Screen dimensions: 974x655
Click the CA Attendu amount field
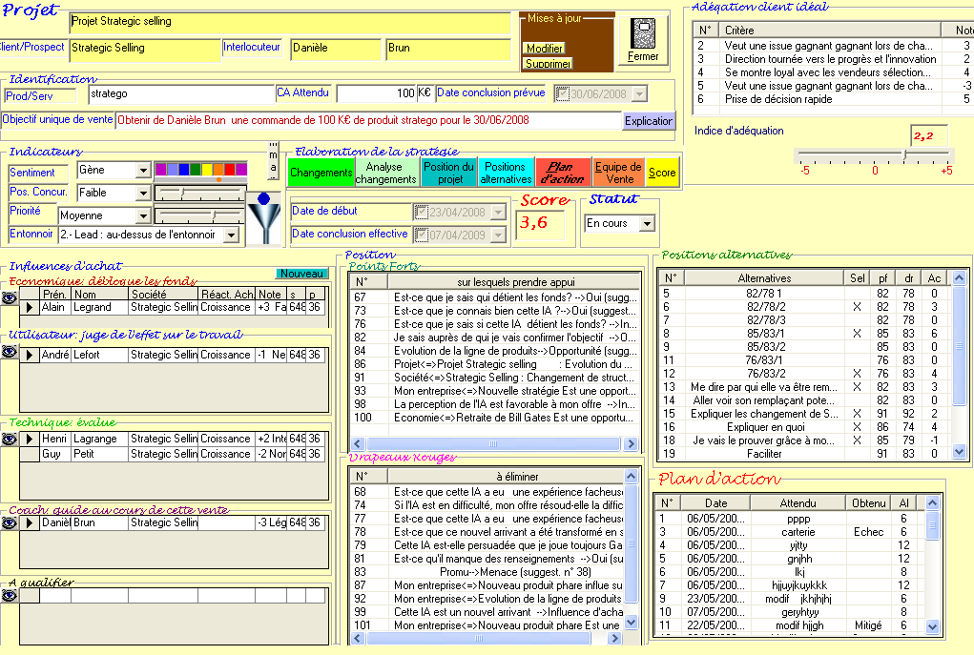(x=377, y=93)
